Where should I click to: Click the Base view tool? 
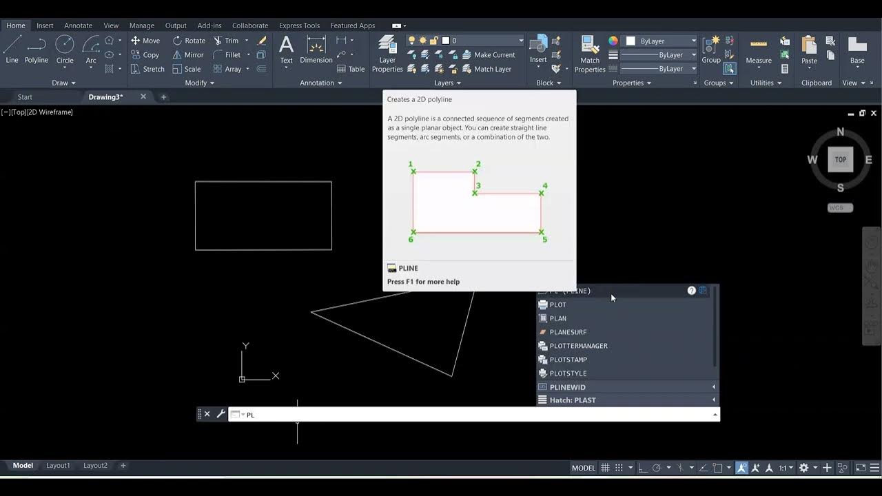point(857,50)
